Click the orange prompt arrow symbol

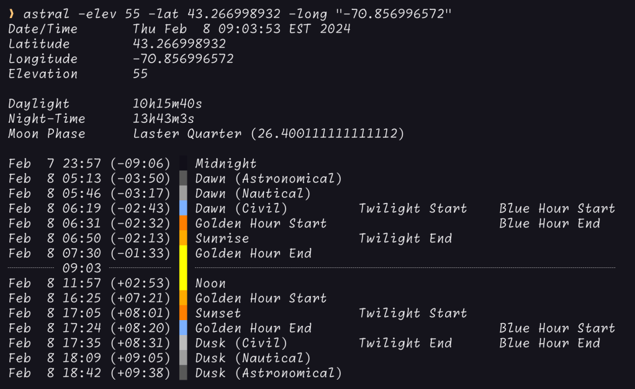[11, 14]
